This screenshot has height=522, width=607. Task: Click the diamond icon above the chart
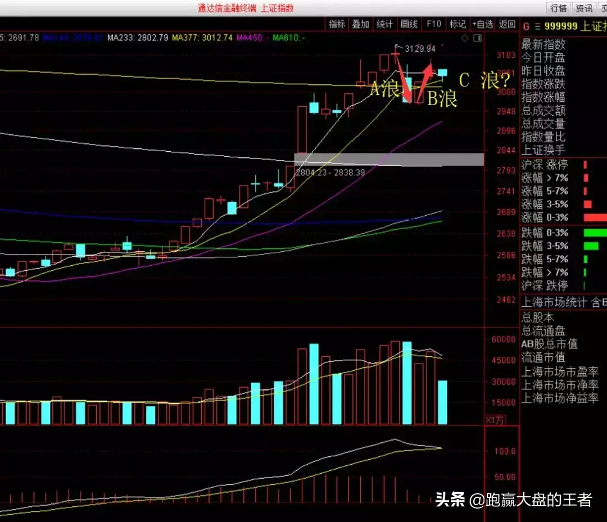(x=464, y=39)
